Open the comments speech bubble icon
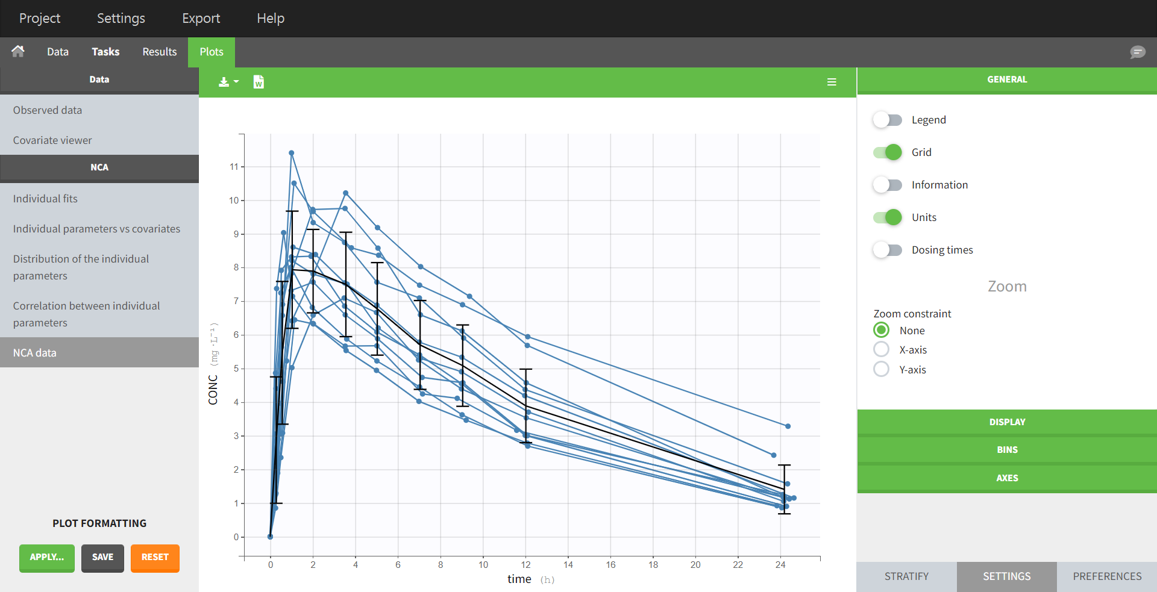This screenshot has height=592, width=1157. (1137, 52)
